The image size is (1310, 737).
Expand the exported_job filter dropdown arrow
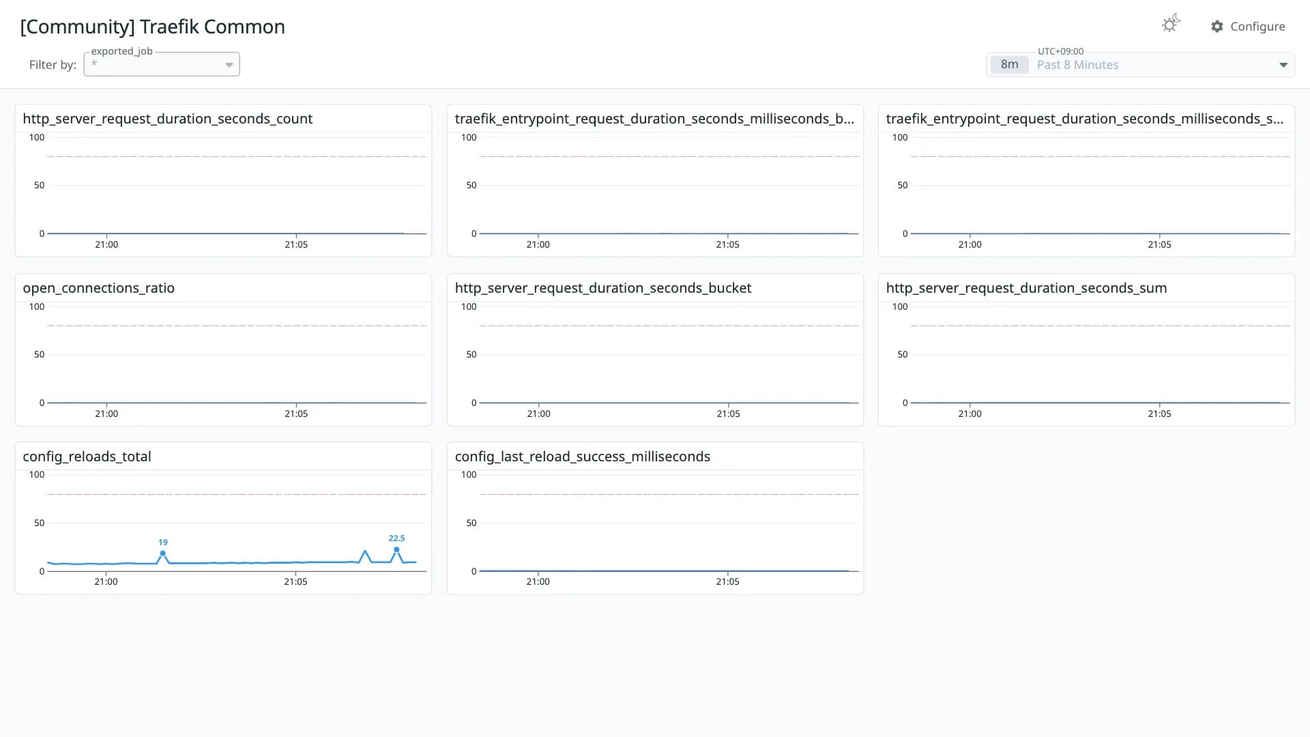pyautogui.click(x=229, y=65)
